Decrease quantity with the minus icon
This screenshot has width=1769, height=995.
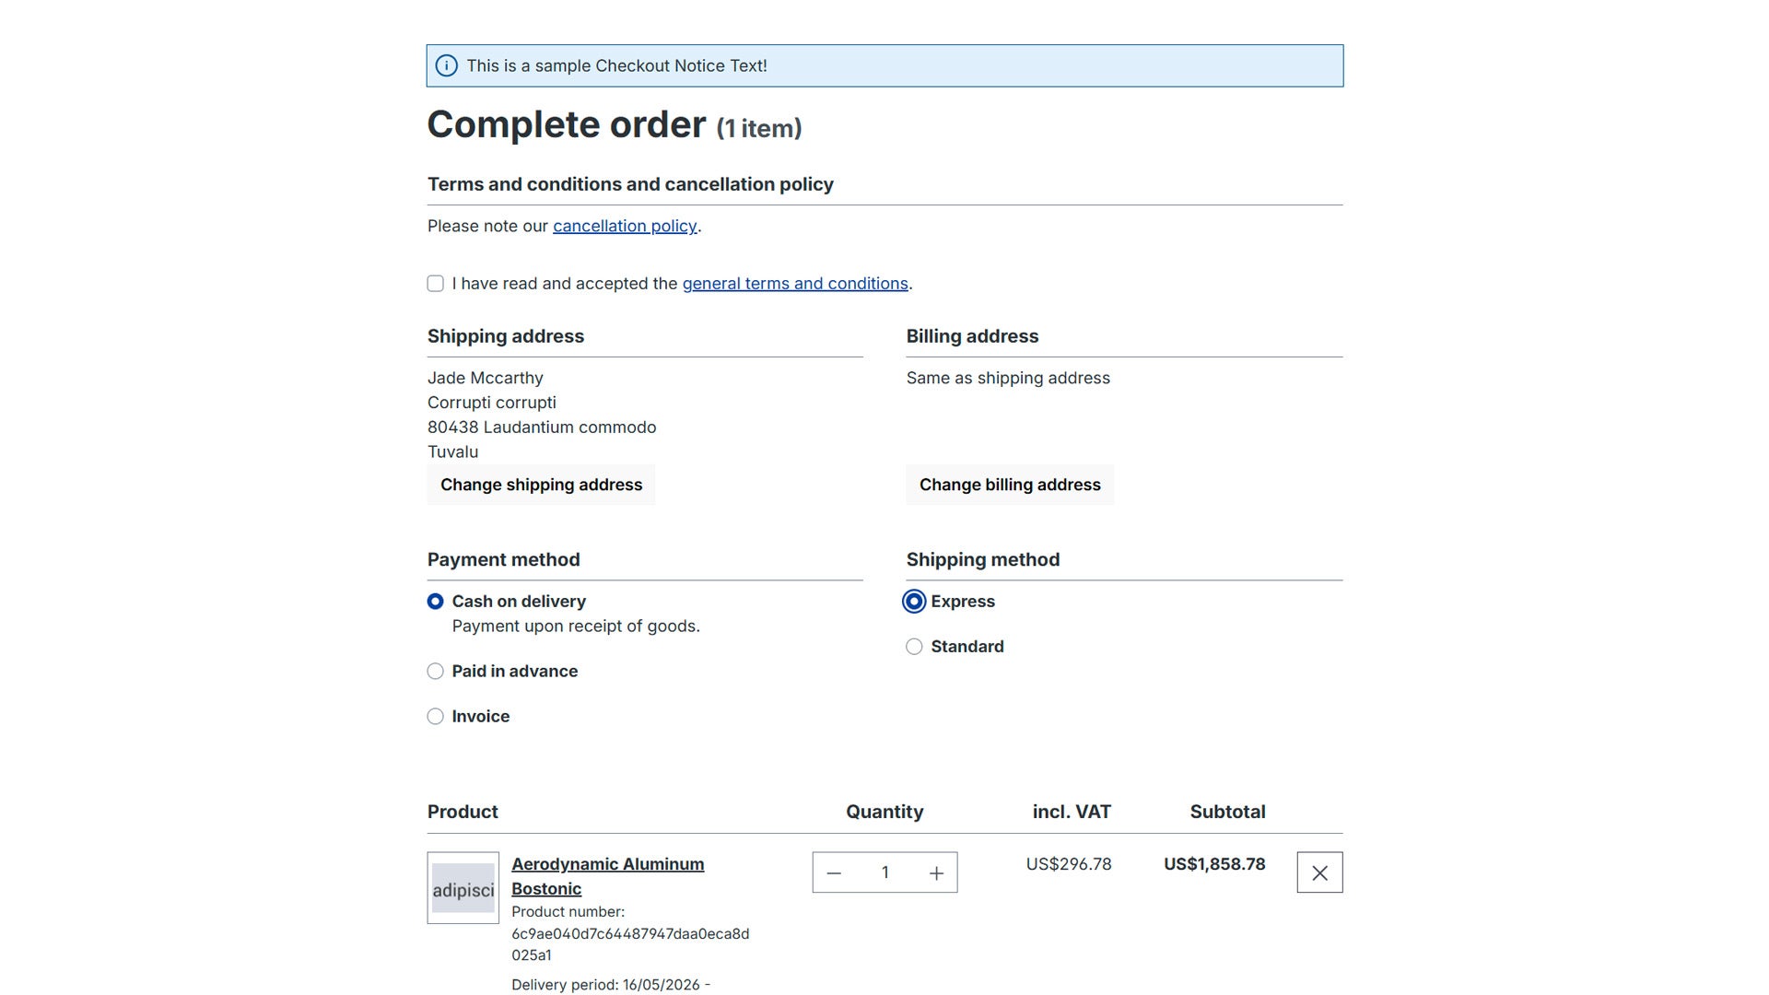coord(834,872)
